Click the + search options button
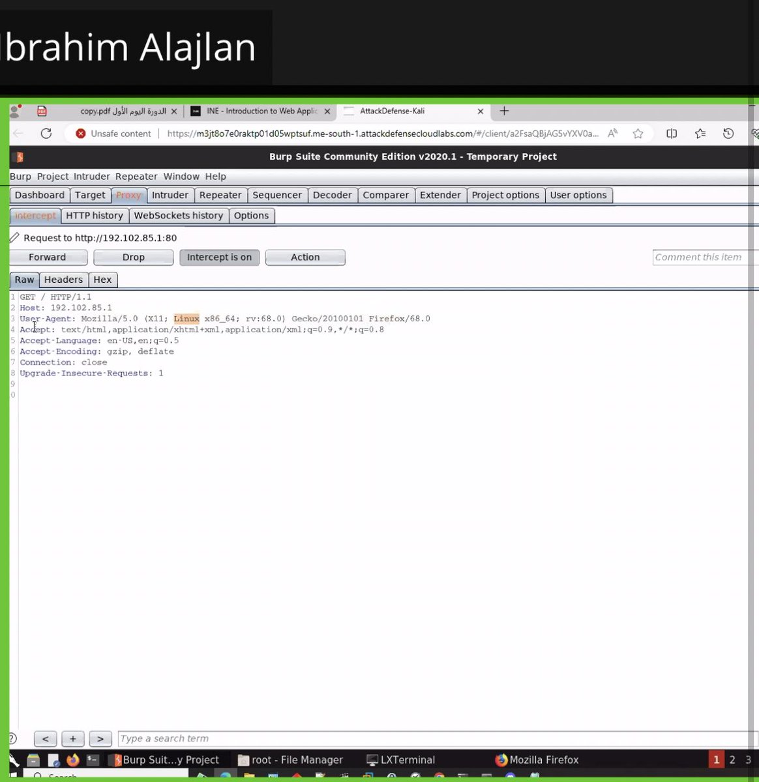 [73, 739]
